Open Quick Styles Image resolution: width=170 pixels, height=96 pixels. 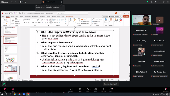[x=79, y=21]
